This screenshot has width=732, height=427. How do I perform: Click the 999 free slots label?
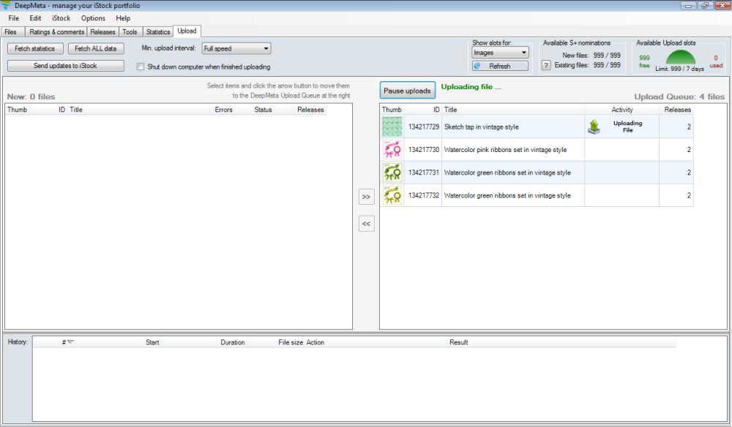(x=644, y=61)
